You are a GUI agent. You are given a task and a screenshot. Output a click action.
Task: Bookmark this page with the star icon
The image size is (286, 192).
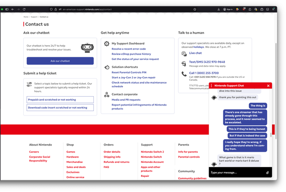click(x=195, y=9)
